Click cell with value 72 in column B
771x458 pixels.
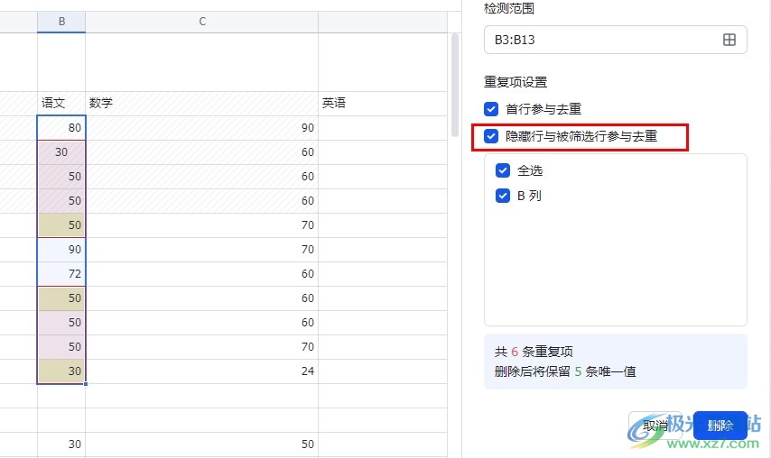point(61,274)
